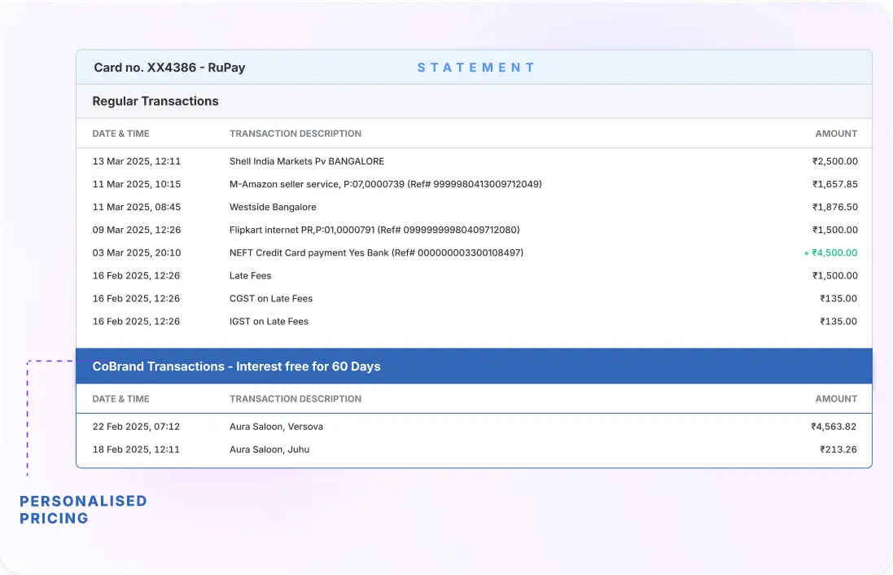Open the IGST on Late Fees entry

coord(269,321)
